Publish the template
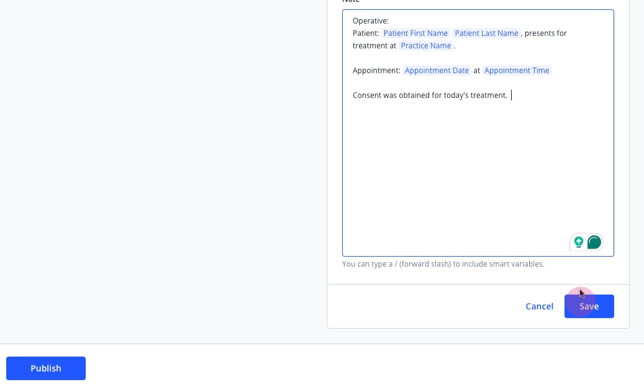This screenshot has width=644, height=392. (x=46, y=368)
